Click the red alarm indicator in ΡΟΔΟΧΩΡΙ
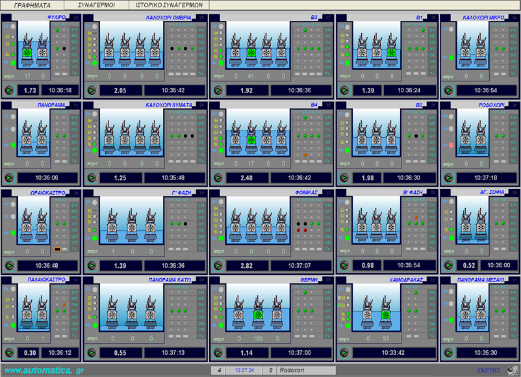The height and width of the screenshot is (377, 521). coord(450,145)
